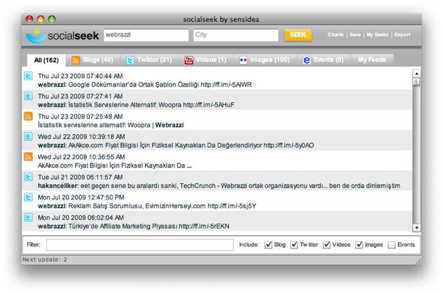
Task: Select the My Feeds tab
Action: click(x=371, y=60)
